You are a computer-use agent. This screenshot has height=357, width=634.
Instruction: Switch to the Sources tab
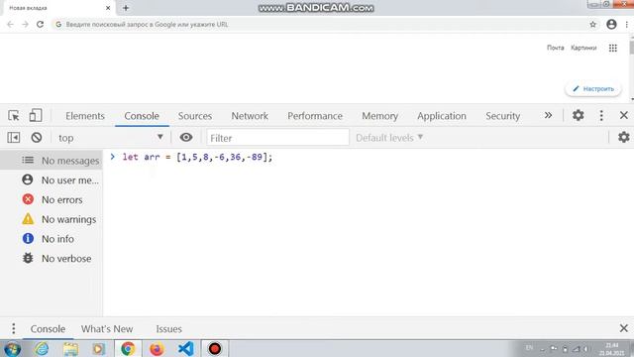(195, 116)
